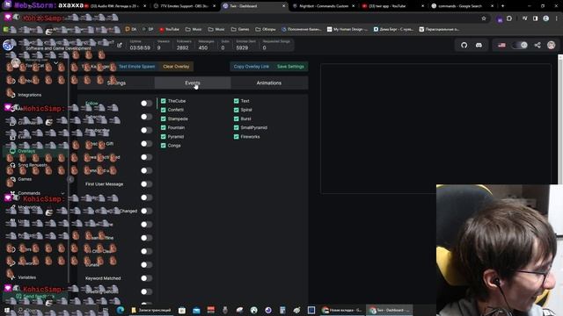The width and height of the screenshot is (563, 316).
Task: Enable the First User Message toggle
Action: pyautogui.click(x=146, y=184)
